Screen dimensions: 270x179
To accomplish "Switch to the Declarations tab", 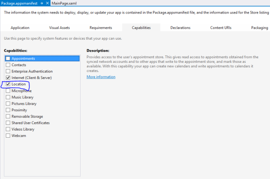I will tap(180, 28).
